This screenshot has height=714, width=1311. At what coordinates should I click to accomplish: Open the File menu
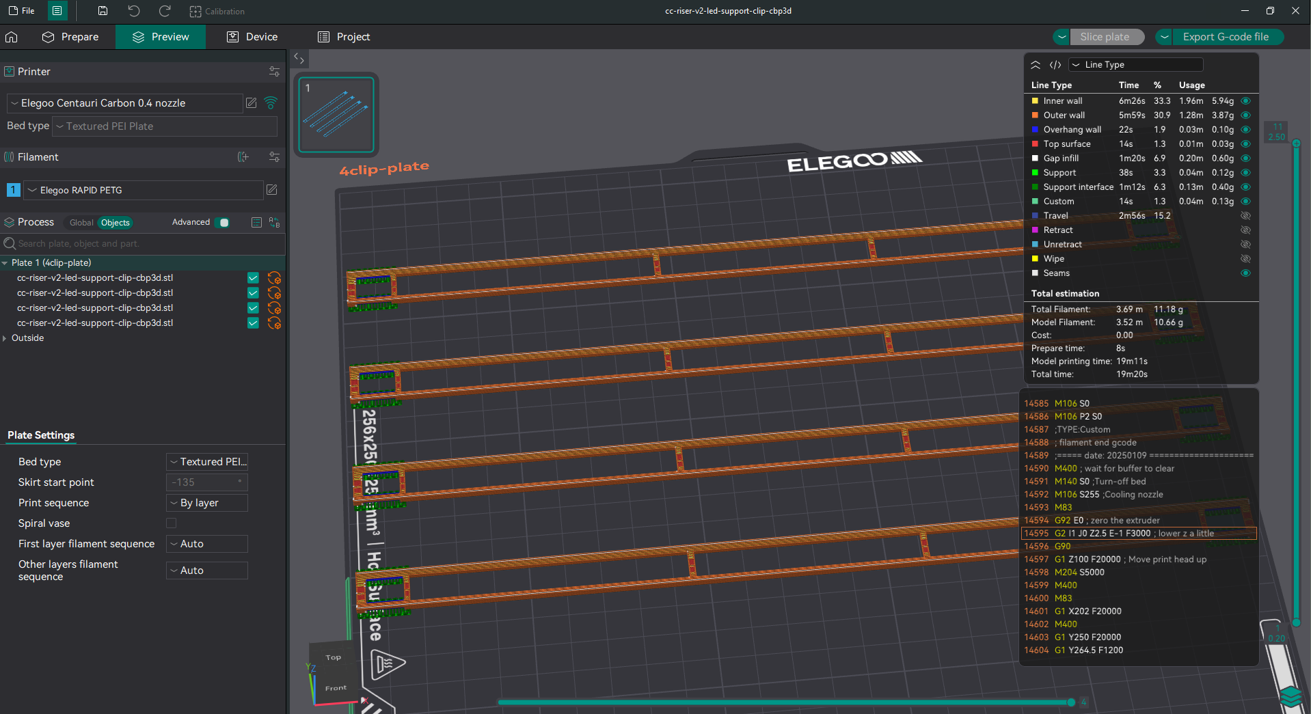(x=21, y=11)
